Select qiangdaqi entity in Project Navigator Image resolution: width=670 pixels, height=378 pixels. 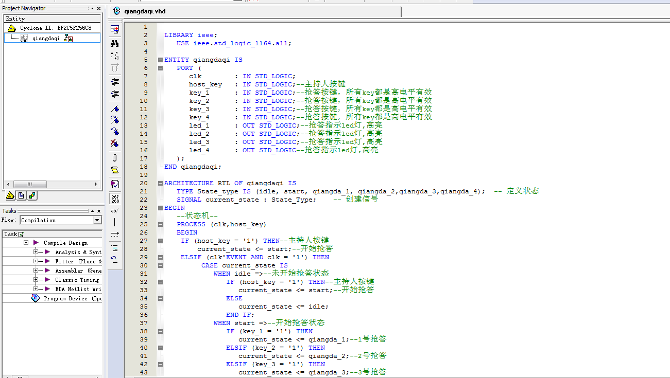pyautogui.click(x=46, y=38)
